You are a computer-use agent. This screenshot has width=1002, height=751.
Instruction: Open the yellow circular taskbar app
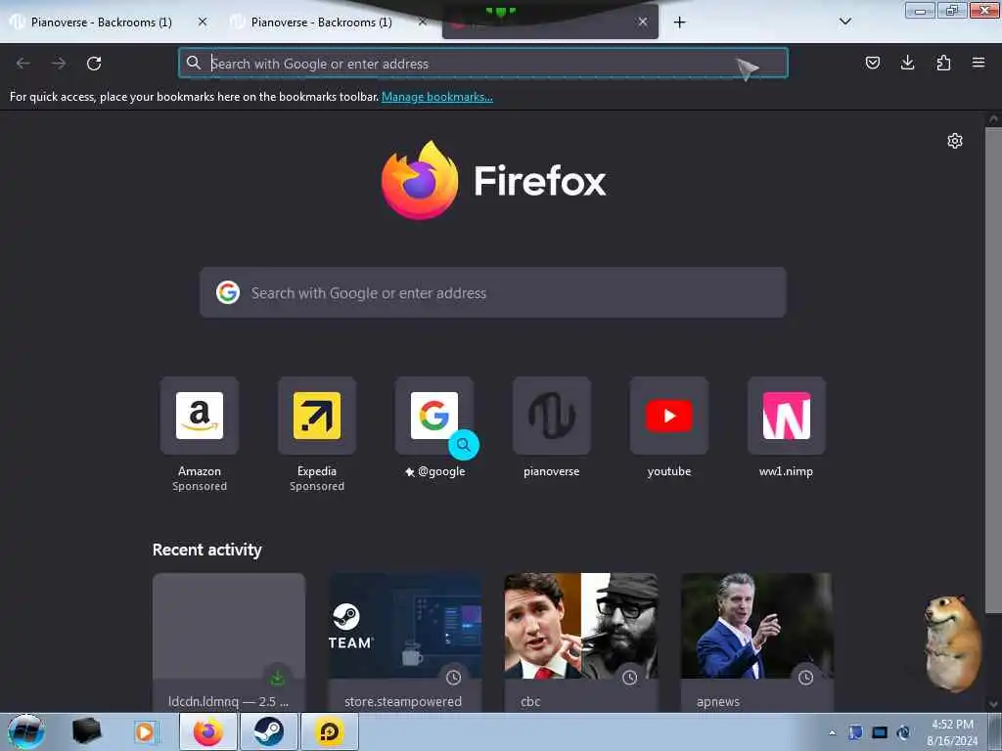click(x=329, y=731)
